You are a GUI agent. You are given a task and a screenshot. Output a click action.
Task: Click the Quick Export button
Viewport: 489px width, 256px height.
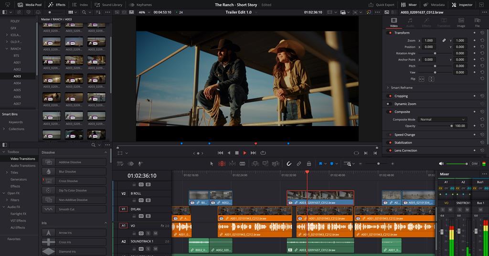coord(382,5)
